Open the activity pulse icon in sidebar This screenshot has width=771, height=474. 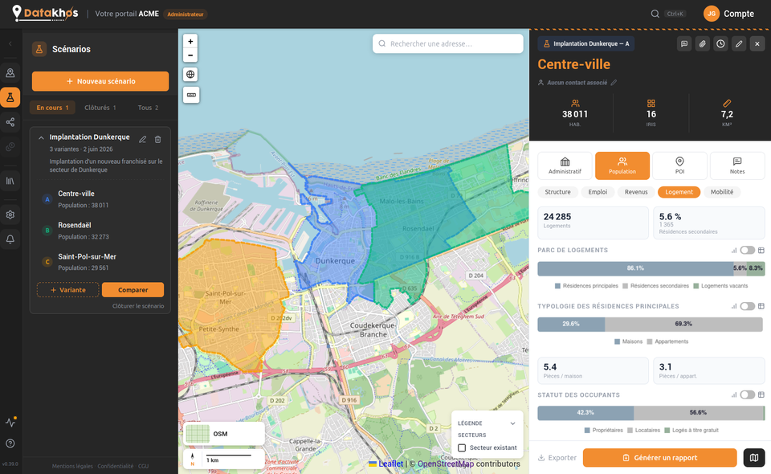coord(10,422)
